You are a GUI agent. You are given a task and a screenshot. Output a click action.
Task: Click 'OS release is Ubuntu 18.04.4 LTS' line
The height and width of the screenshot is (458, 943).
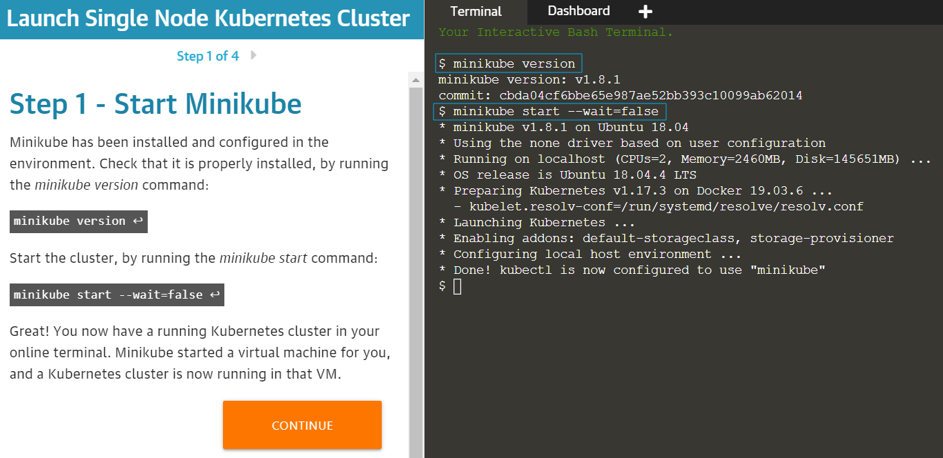point(567,175)
